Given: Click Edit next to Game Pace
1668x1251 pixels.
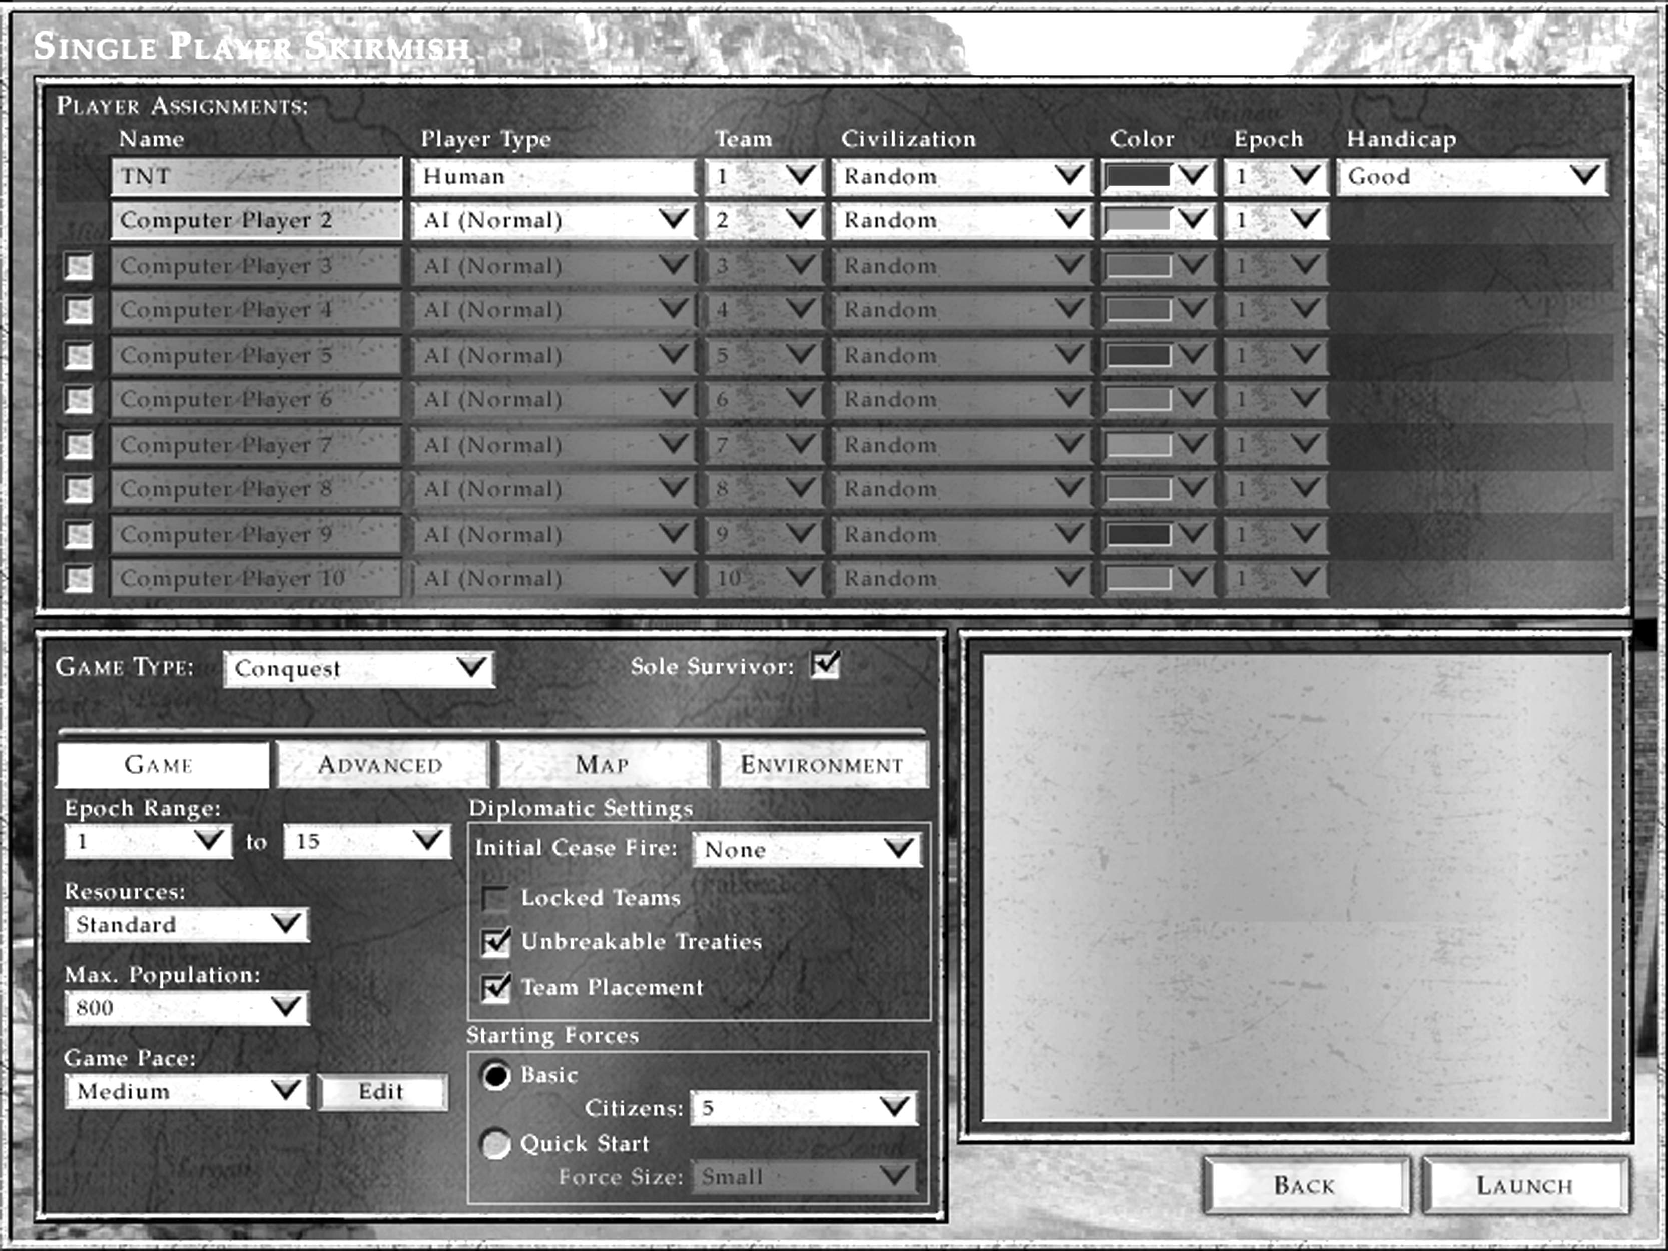Looking at the screenshot, I should point(381,1091).
